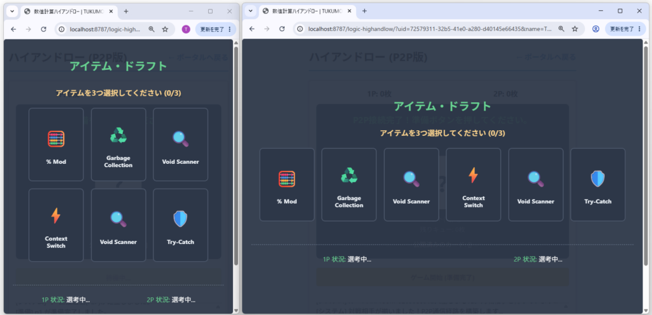Go back in right browser window
Viewport: 652px width, 315px height.
point(252,29)
